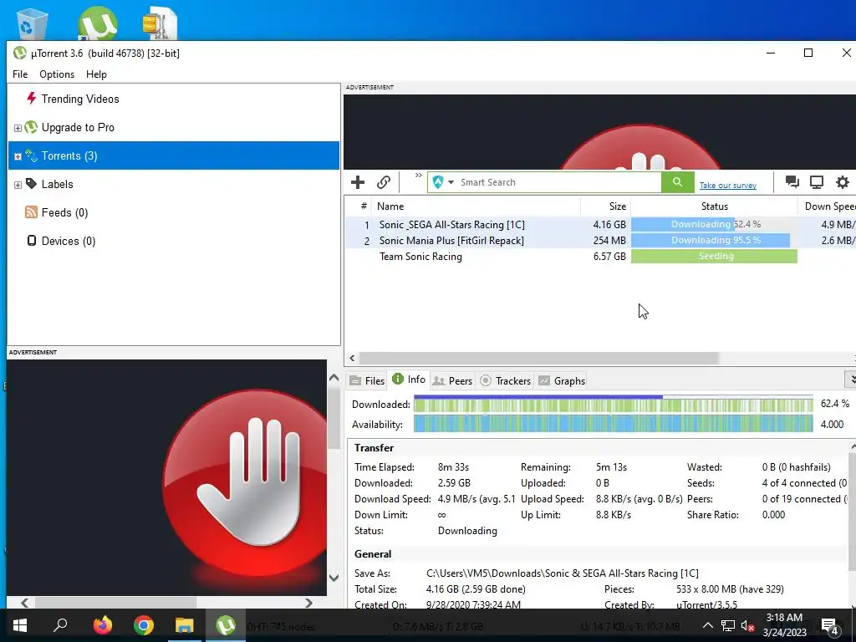Select Devices (0) in sidebar
This screenshot has width=856, height=642.
point(69,241)
